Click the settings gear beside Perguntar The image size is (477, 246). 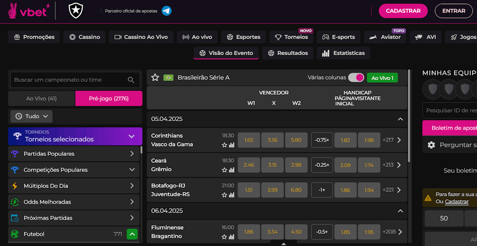[x=431, y=145]
